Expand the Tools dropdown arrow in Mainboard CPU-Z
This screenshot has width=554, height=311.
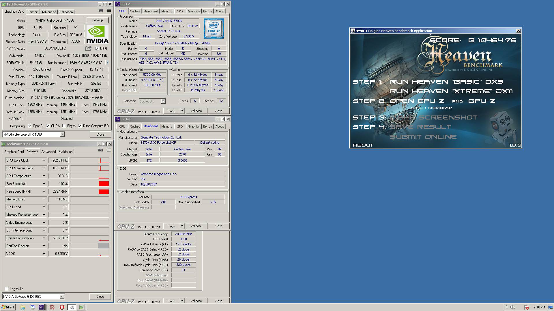(182, 226)
